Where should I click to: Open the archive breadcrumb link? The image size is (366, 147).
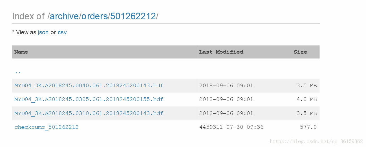pos(64,16)
